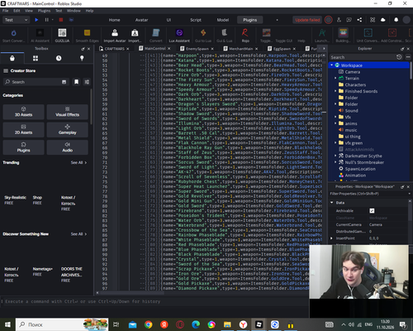See all Trending assets
This screenshot has width=413, height=331.
click(78, 163)
